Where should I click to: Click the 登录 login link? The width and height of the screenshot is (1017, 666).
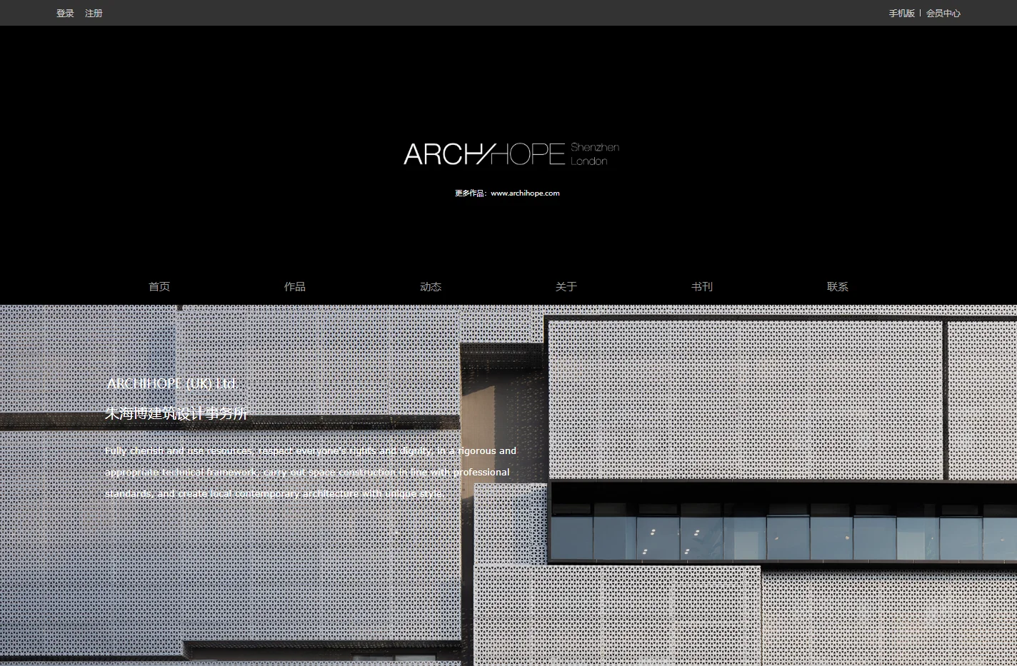click(x=65, y=13)
